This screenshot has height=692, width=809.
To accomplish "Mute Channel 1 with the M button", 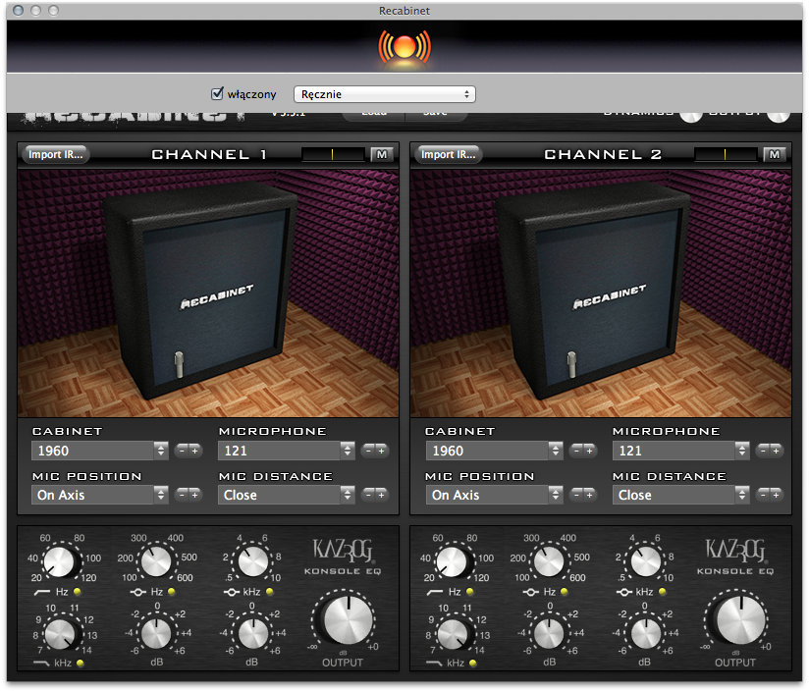I will 382,154.
